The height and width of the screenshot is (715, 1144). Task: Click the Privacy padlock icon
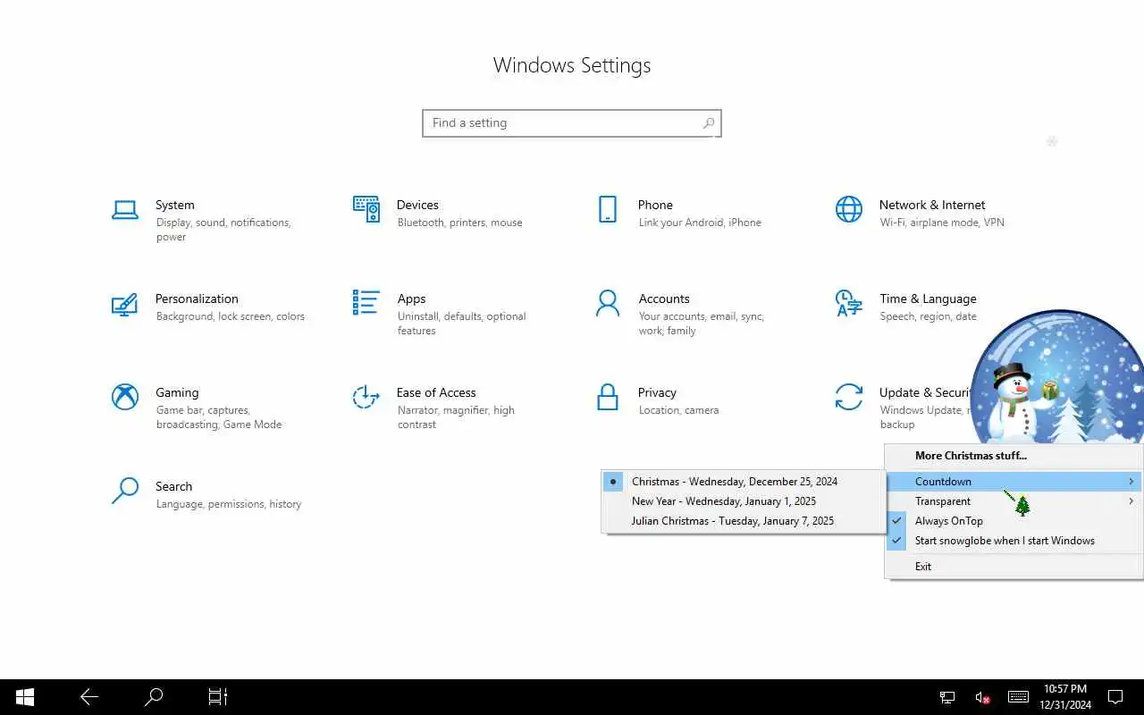[x=608, y=397]
